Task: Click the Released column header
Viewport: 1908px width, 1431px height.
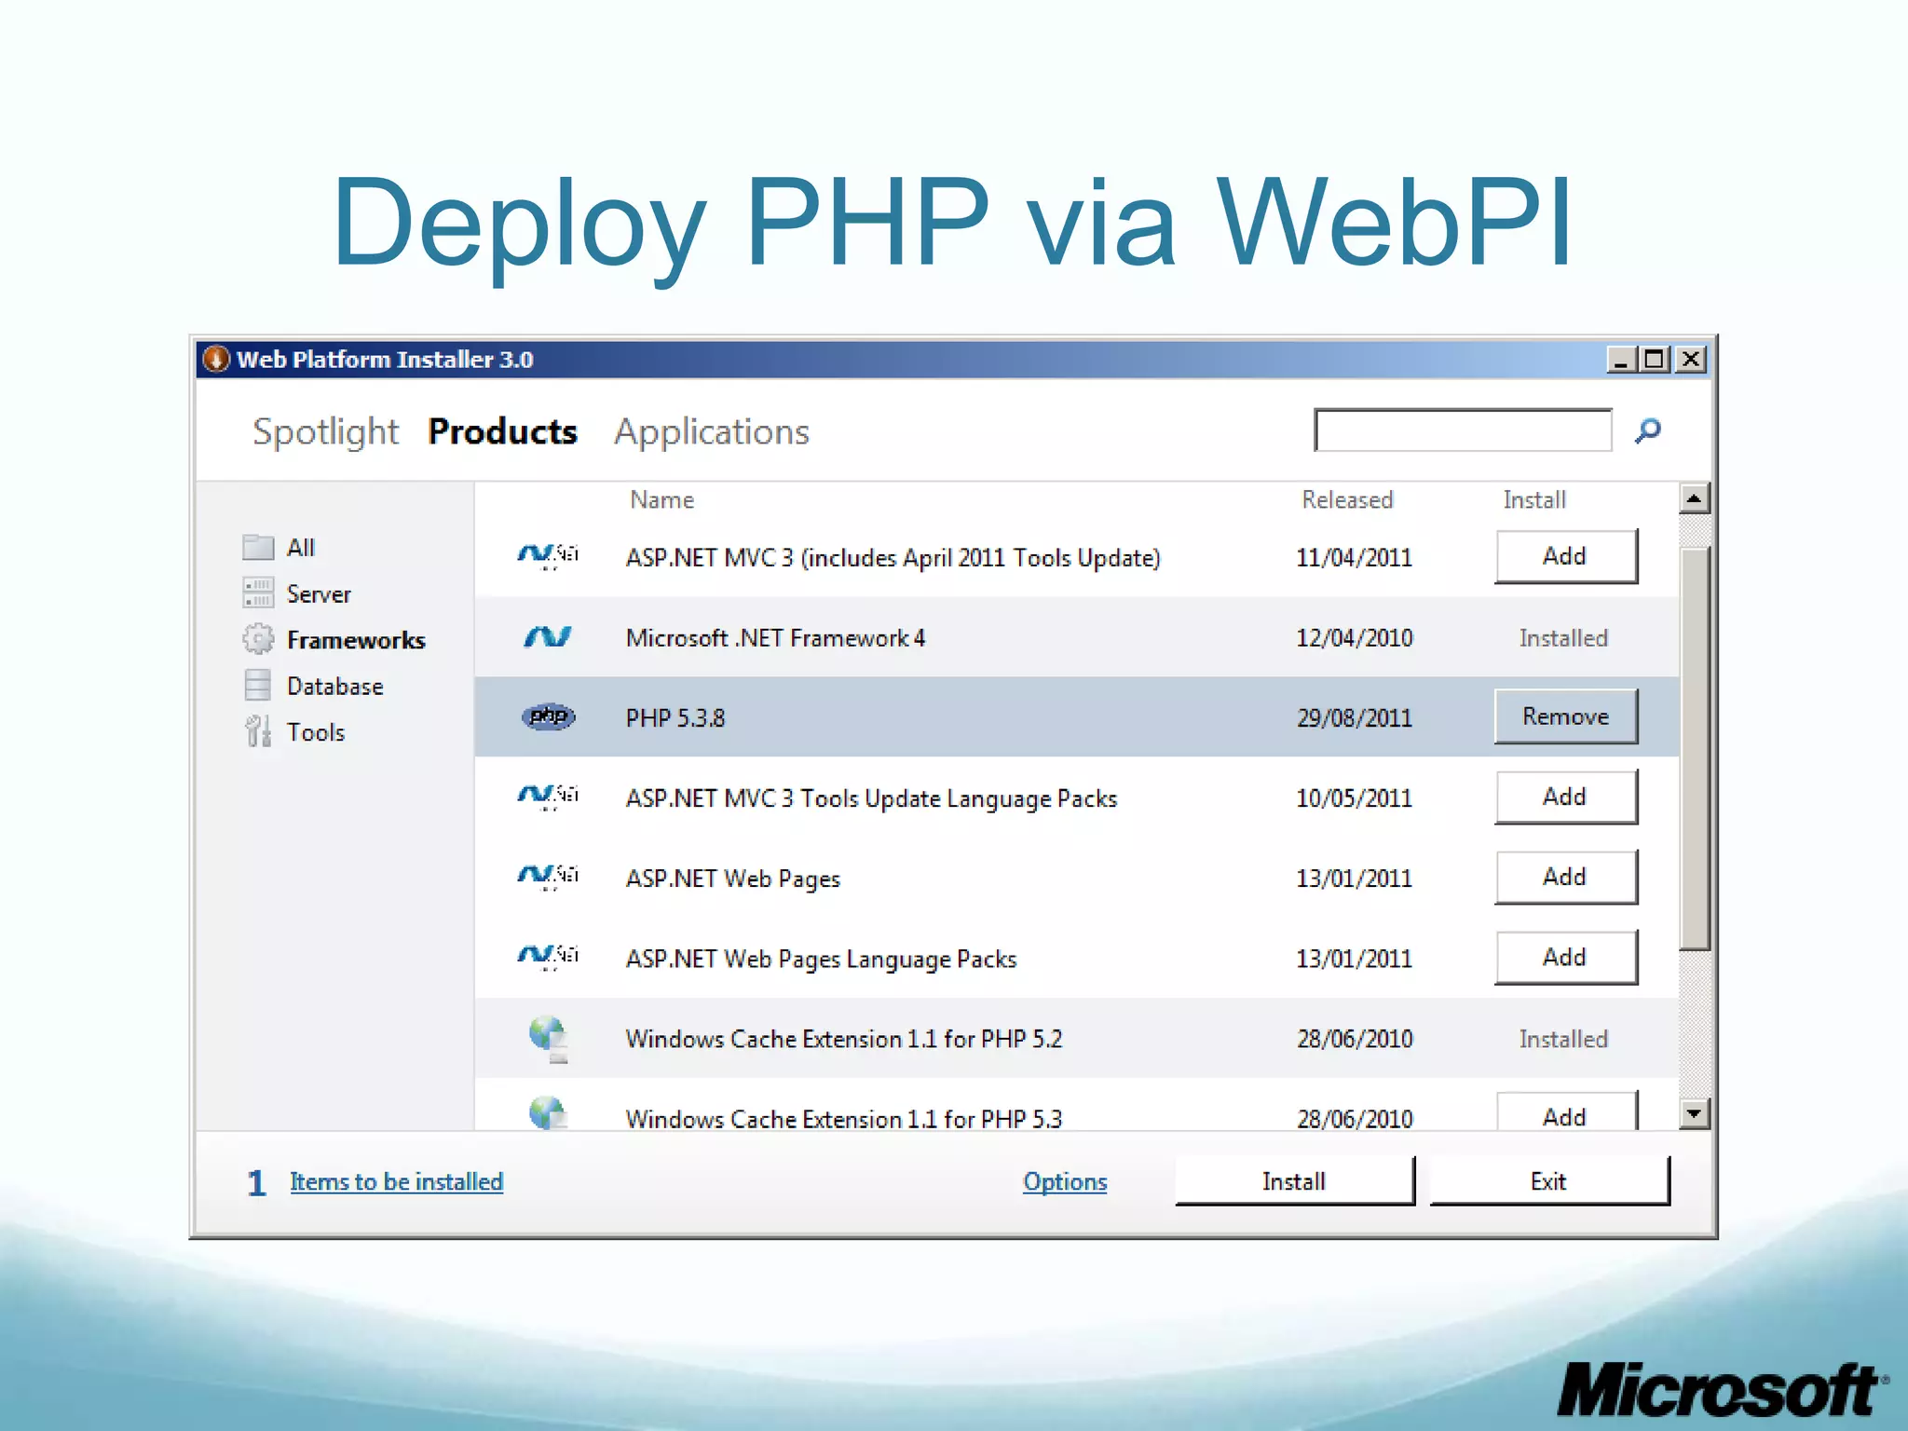Action: coord(1347,500)
